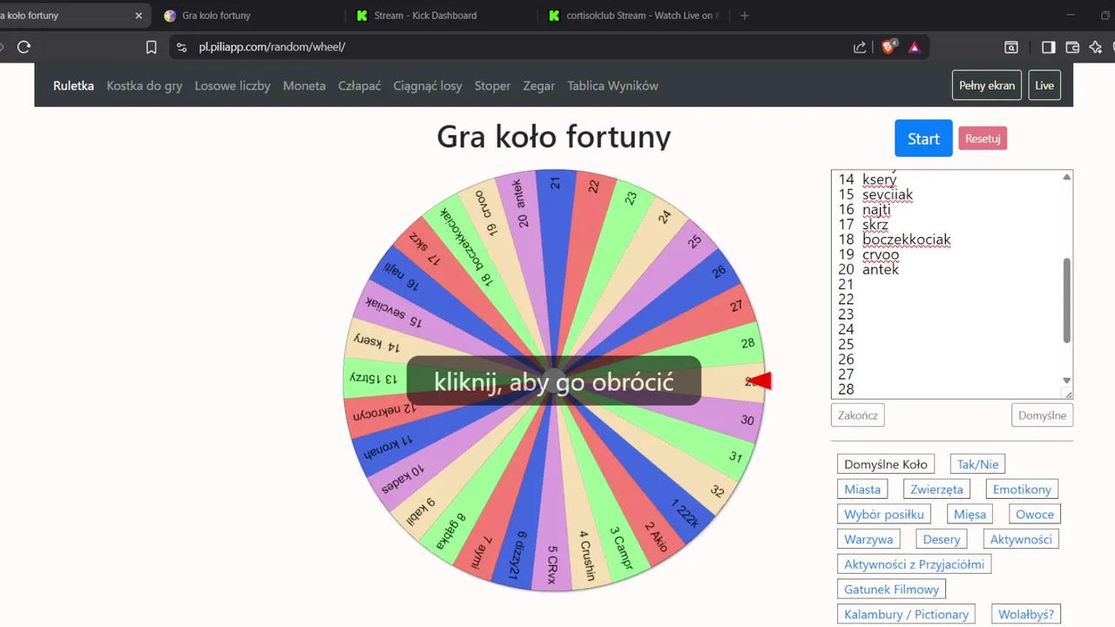Click the red pointer arrow on the wheel
This screenshot has width=1115, height=627.
[760, 381]
